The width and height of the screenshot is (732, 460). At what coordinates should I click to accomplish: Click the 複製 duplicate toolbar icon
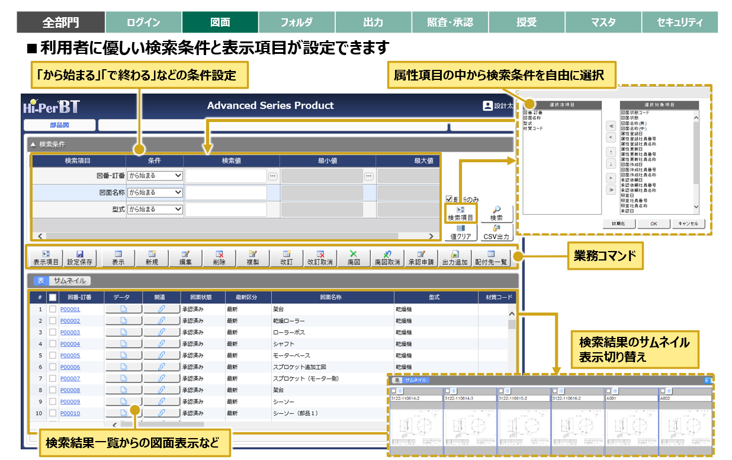pyautogui.click(x=253, y=253)
